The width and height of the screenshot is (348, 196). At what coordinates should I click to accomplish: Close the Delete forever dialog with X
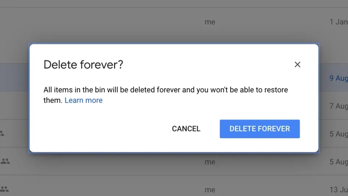[x=297, y=65]
